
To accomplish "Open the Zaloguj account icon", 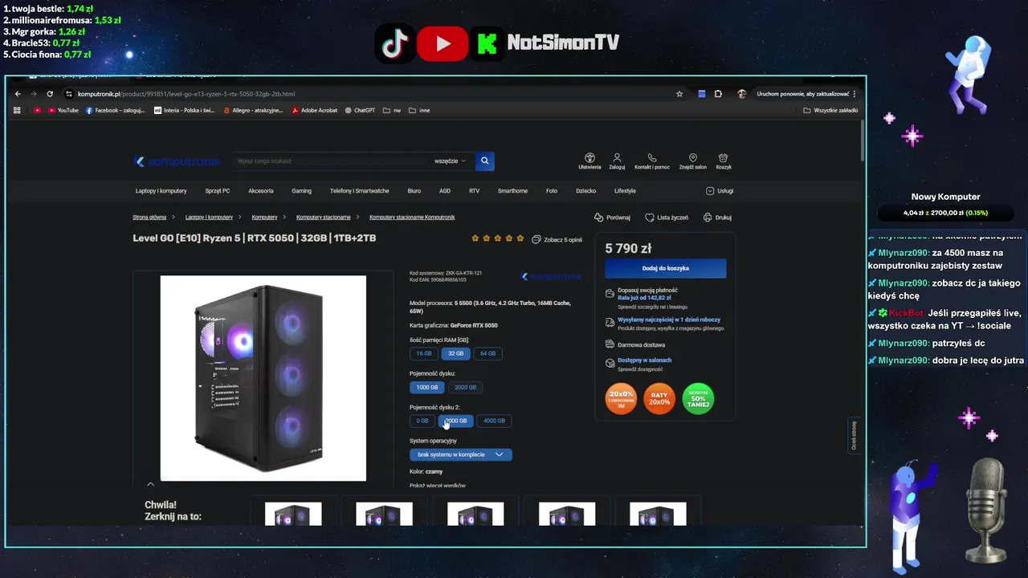I will [x=617, y=161].
